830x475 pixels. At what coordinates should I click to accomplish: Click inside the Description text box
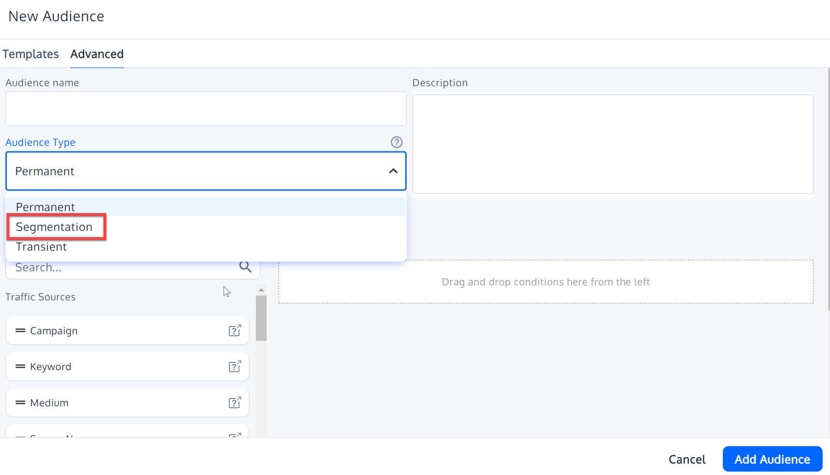(x=613, y=144)
